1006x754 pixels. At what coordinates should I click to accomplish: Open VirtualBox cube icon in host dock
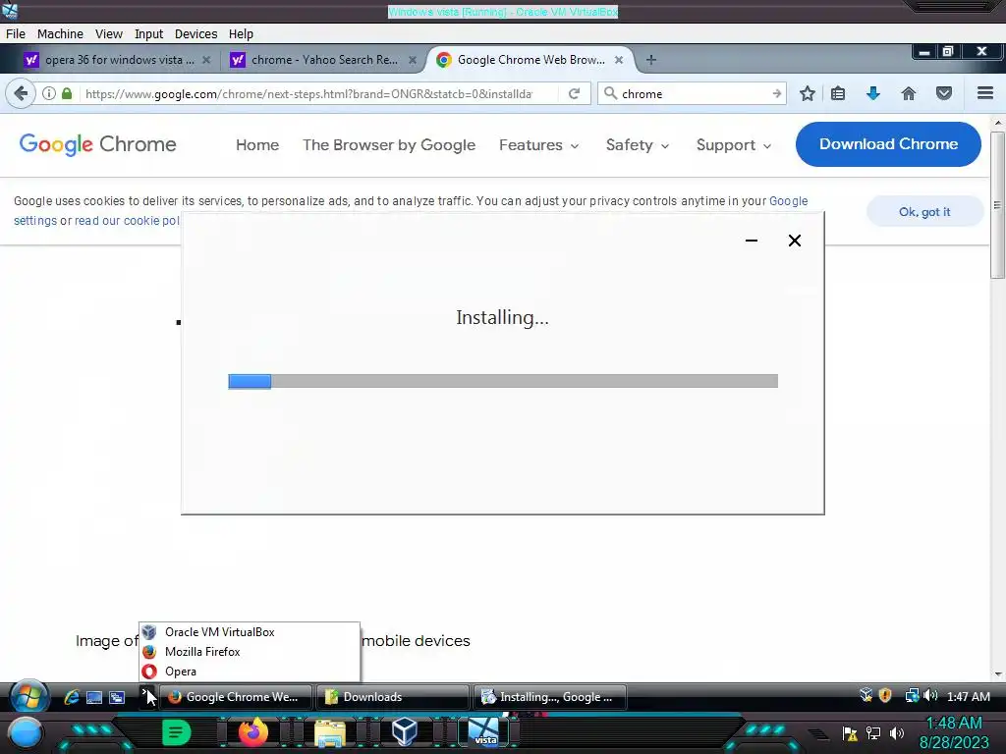405,731
